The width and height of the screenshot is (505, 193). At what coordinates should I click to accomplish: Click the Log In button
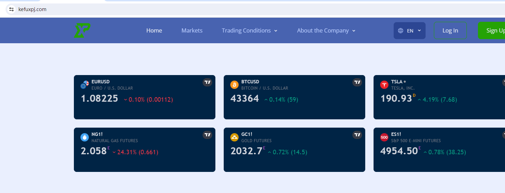pyautogui.click(x=450, y=30)
